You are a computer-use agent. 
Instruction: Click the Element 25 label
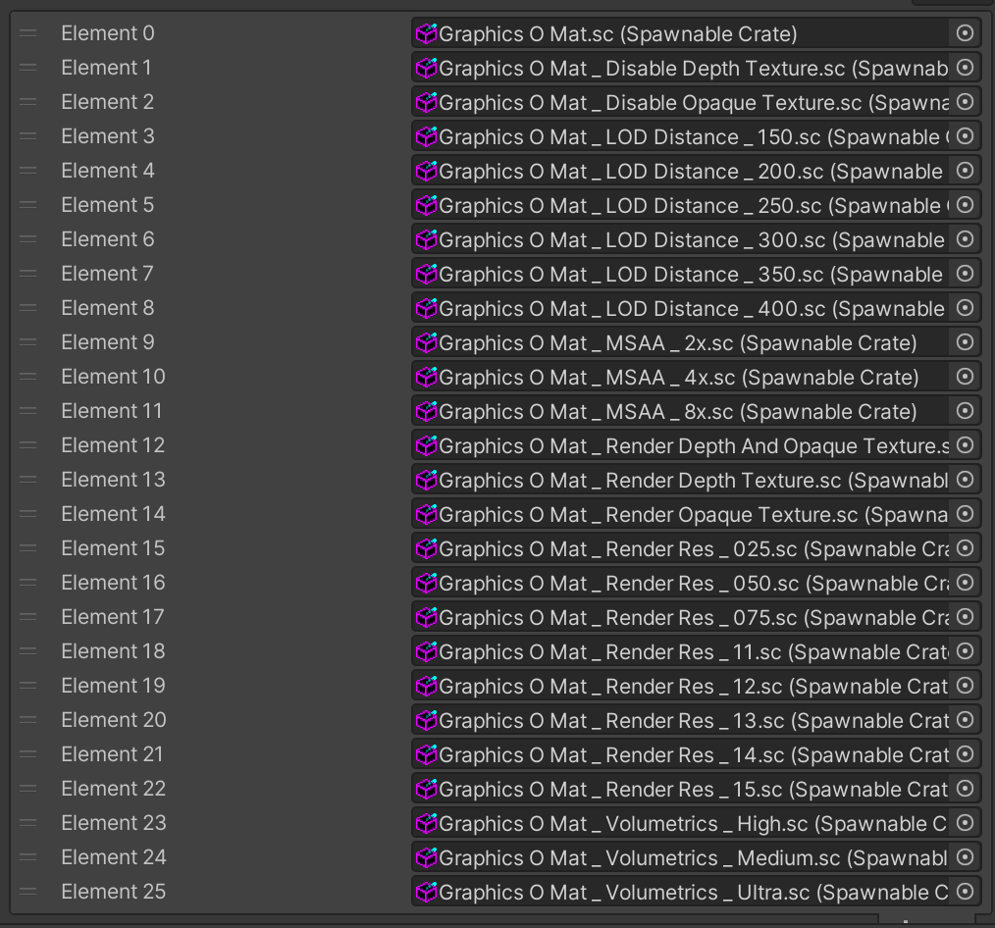114,891
